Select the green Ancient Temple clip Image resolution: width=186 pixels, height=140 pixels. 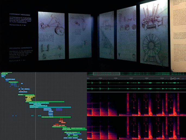tap(74, 130)
